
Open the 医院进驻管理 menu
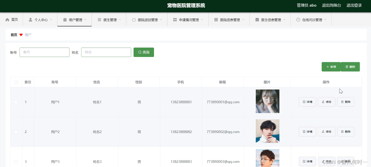click(147, 20)
